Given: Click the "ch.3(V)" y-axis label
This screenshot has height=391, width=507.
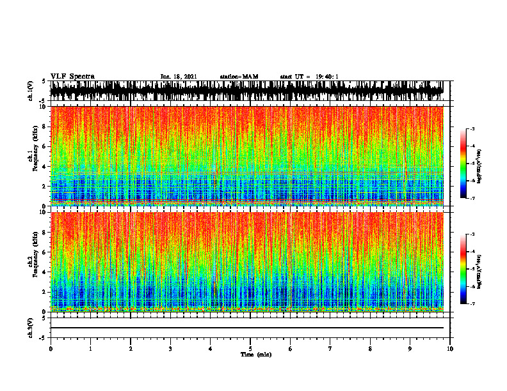Looking at the screenshot, I should [31, 328].
